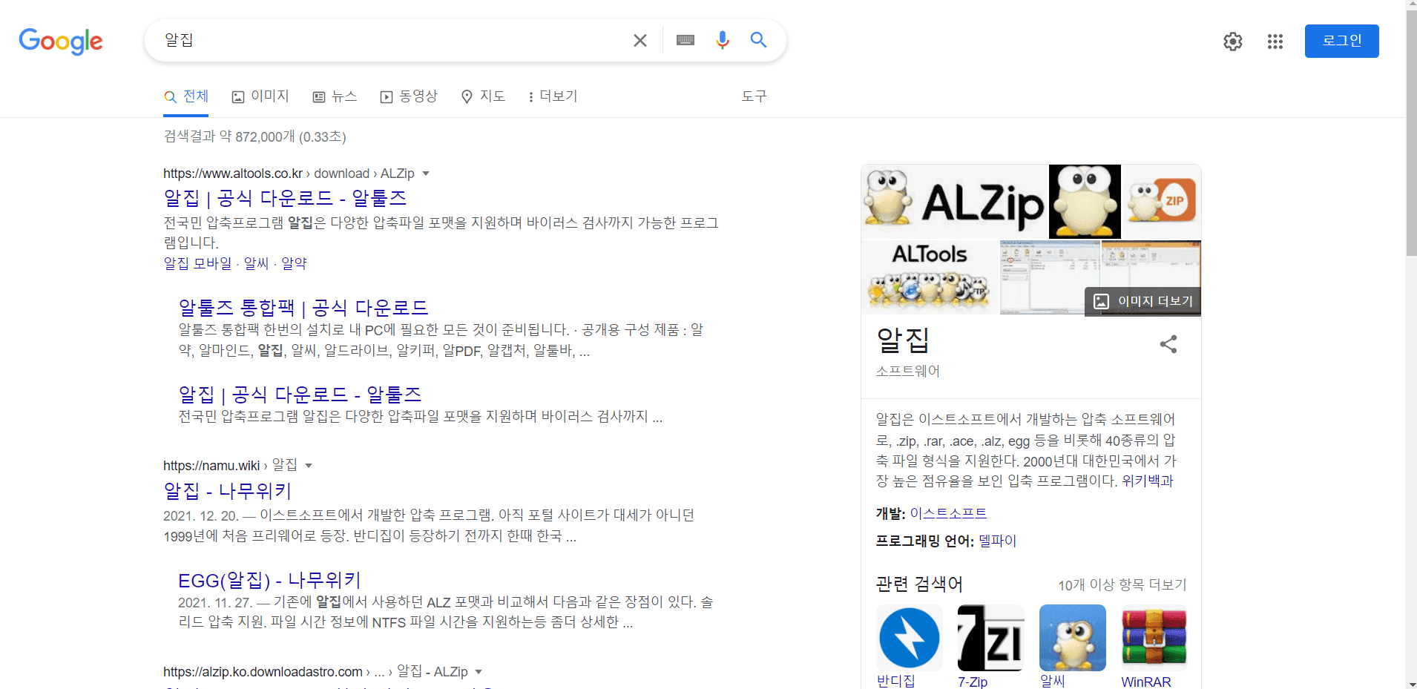The width and height of the screenshot is (1417, 689).
Task: Switch to the 이미지 tab
Action: click(261, 96)
